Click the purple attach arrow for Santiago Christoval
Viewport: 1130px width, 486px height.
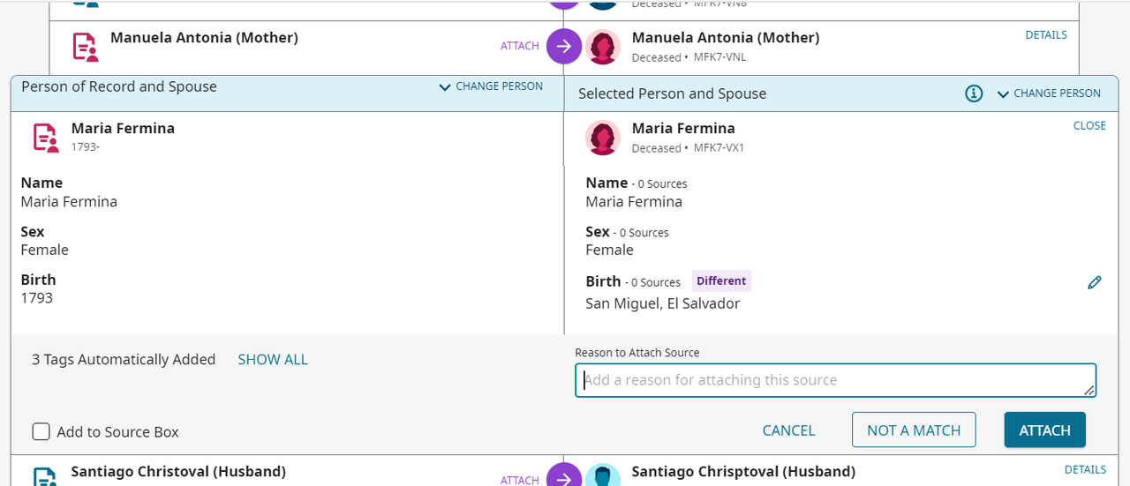pos(563,478)
